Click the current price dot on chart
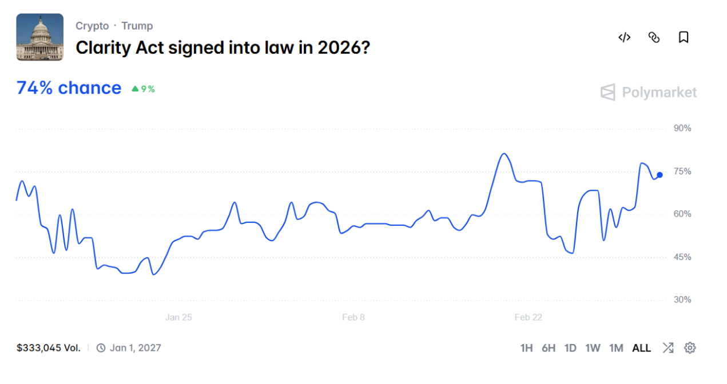Viewport: 727px width, 384px height. pos(660,175)
